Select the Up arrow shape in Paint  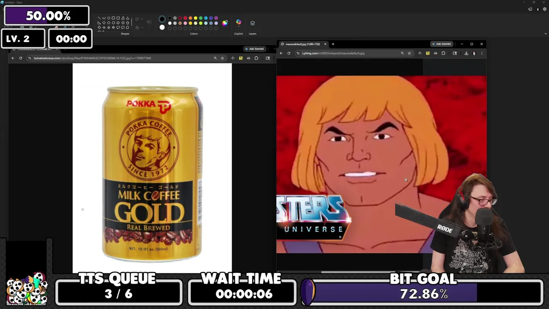click(x=127, y=23)
